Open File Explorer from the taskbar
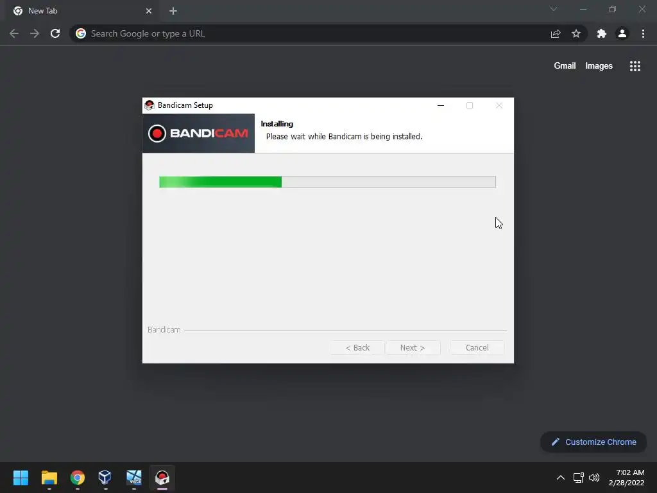 (49, 478)
